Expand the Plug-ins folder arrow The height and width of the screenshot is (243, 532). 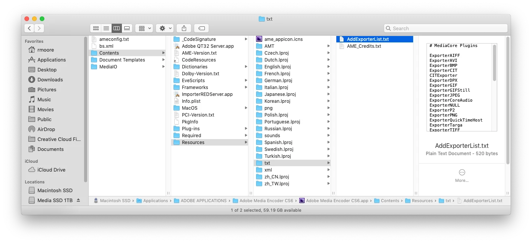[x=246, y=128]
